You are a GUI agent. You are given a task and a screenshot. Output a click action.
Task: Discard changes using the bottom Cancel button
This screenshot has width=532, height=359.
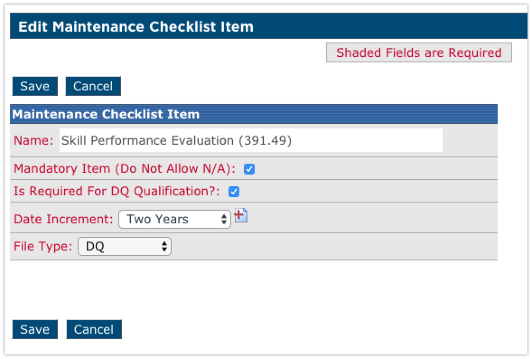[x=94, y=329]
